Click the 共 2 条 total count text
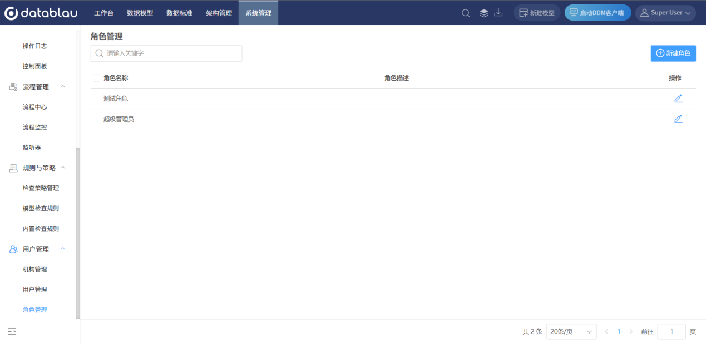This screenshot has height=343, width=706. [532, 331]
